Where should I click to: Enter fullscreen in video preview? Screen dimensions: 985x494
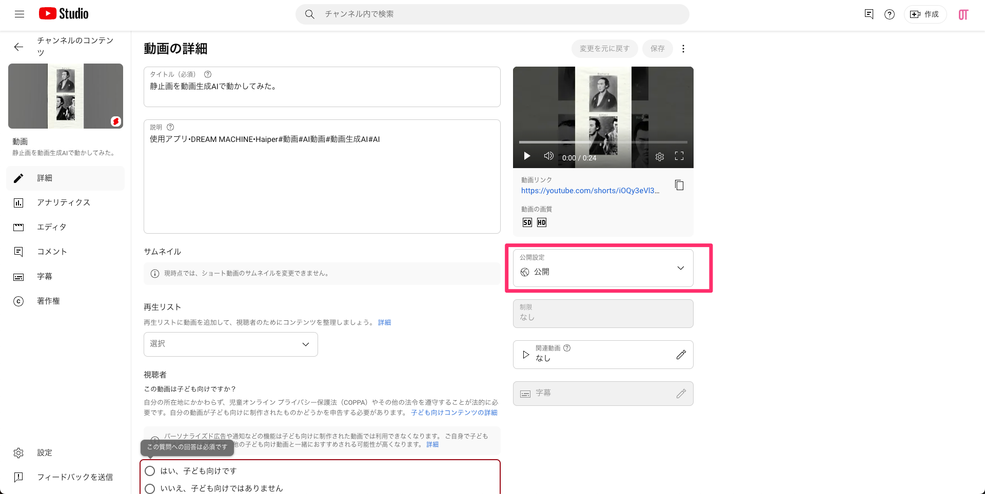click(679, 156)
